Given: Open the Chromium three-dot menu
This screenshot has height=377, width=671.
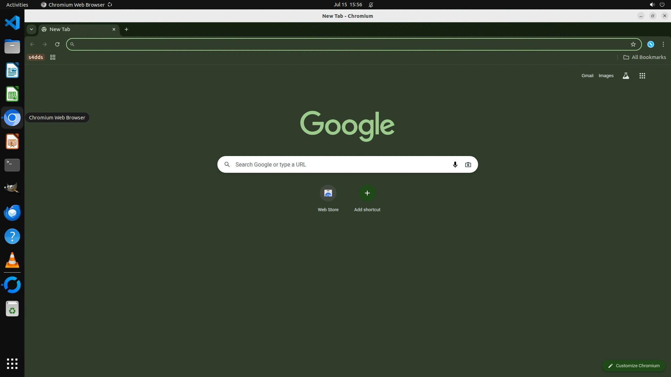Looking at the screenshot, I should [x=663, y=44].
